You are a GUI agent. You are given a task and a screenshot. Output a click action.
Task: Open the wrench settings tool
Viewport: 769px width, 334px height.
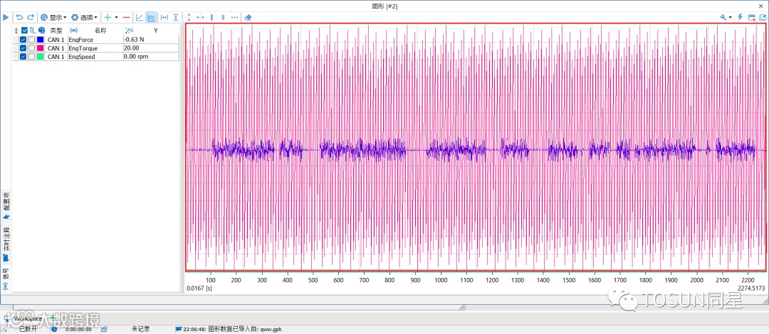pos(723,17)
